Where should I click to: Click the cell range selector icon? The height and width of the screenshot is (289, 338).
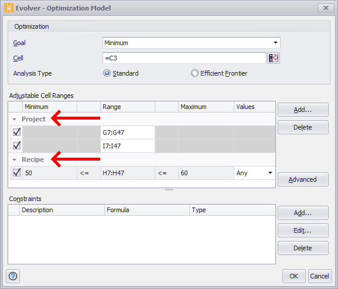tap(274, 58)
